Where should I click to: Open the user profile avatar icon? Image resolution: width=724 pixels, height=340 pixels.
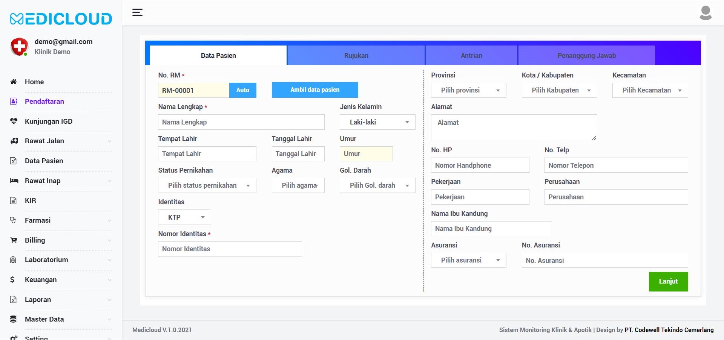tap(706, 13)
